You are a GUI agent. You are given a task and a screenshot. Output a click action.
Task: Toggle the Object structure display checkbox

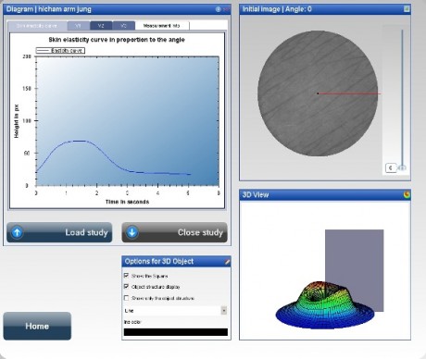point(126,287)
